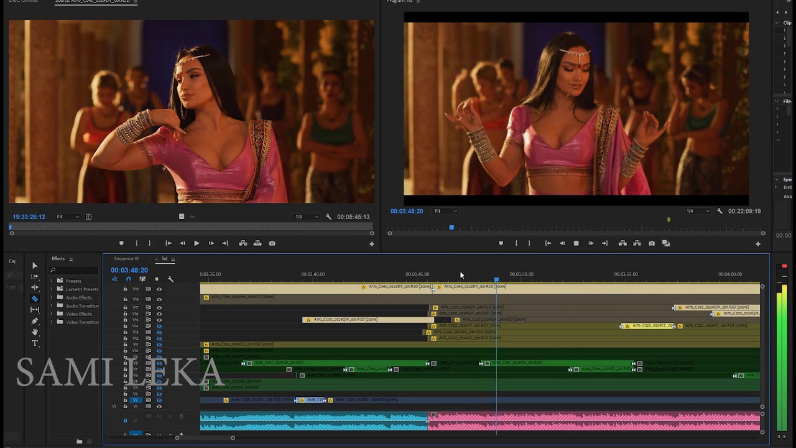The width and height of the screenshot is (796, 448).
Task: Click Comparison View in Program Monitor
Action: coord(666,243)
